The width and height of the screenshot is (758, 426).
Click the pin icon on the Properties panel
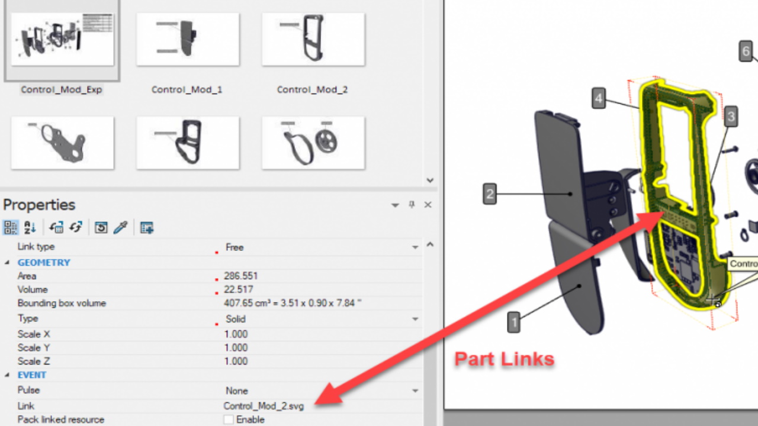pyautogui.click(x=411, y=205)
